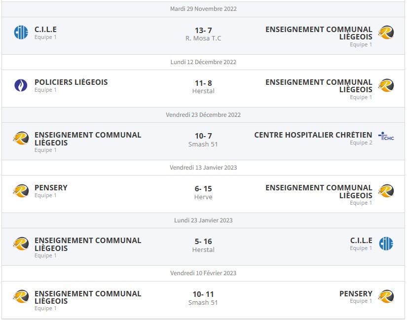
Task: Click Enseignement Communal logo in the 10 Février match
Action: click(x=21, y=296)
